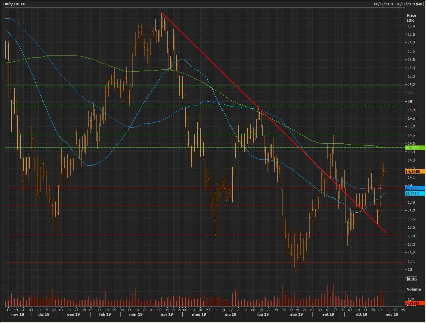Click the nov 19 month label
This screenshot has height=323, width=426.
[392, 314]
